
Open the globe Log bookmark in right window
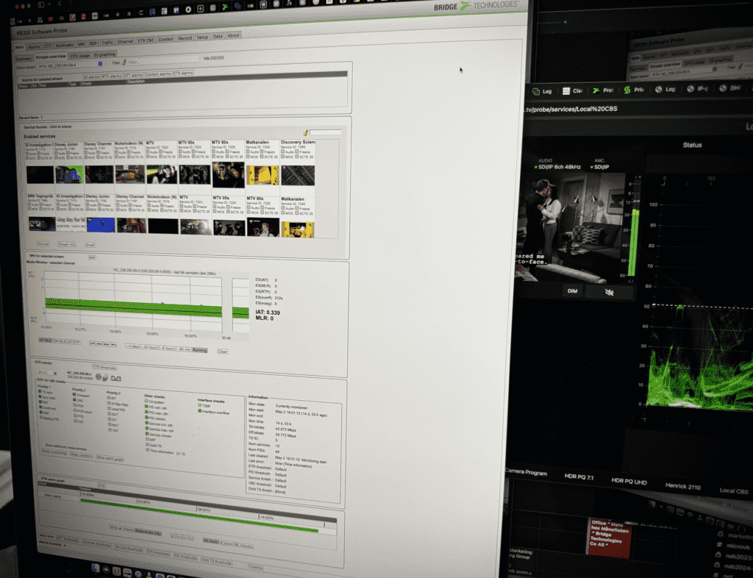tap(665, 89)
